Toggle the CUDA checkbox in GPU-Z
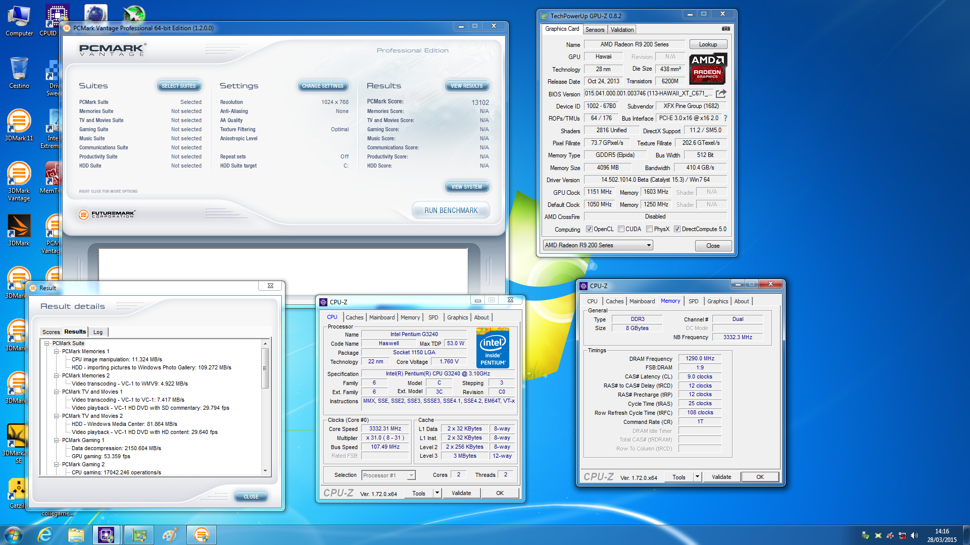Image resolution: width=970 pixels, height=545 pixels. [621, 229]
